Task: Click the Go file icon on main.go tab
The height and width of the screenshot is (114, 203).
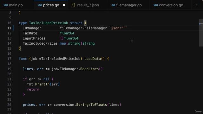Action: coord(6,5)
